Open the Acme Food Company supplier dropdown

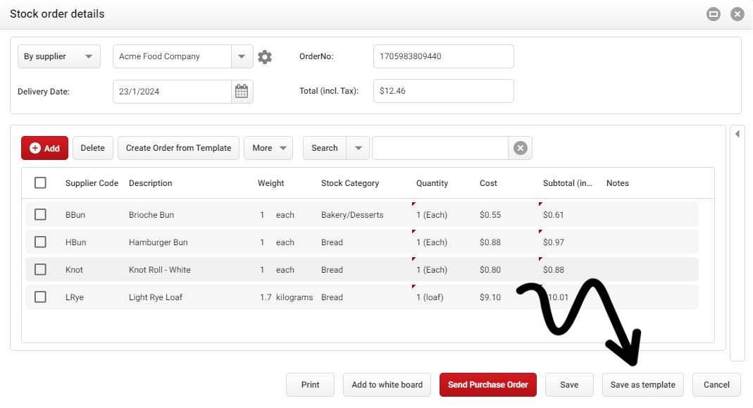[242, 56]
